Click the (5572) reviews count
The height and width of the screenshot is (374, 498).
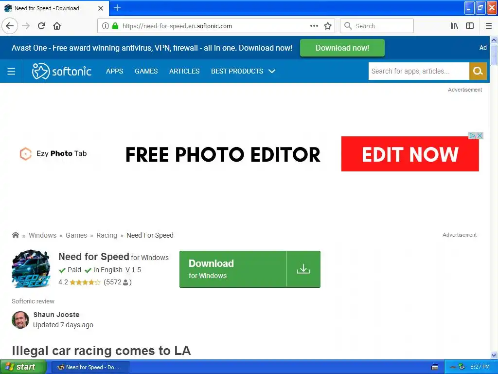(118, 282)
